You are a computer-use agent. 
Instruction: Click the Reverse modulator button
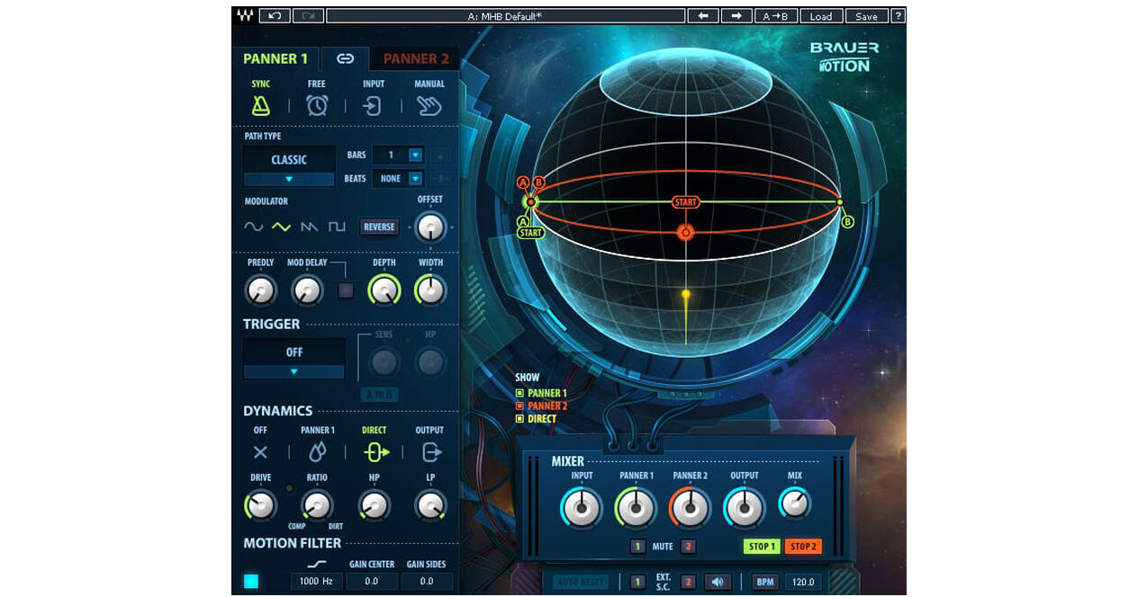[x=379, y=227]
